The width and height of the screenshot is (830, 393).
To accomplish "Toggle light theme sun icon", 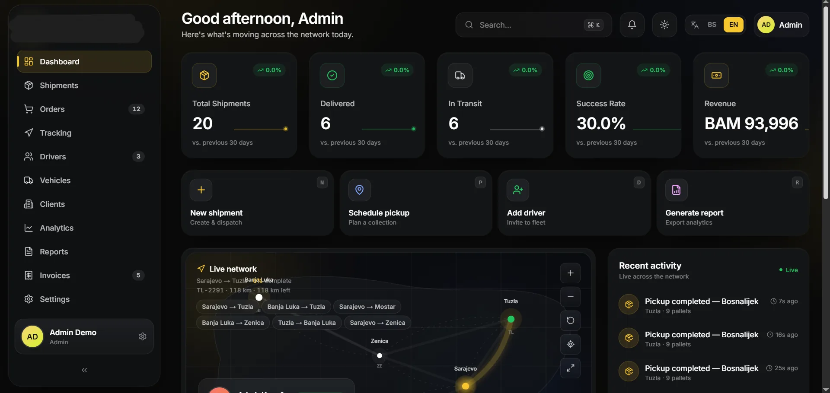I will click(x=664, y=25).
